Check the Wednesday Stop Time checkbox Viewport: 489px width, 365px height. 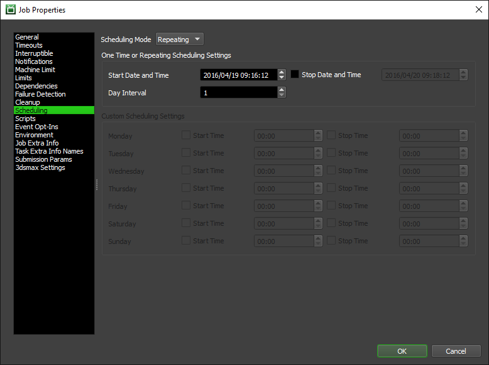331,170
